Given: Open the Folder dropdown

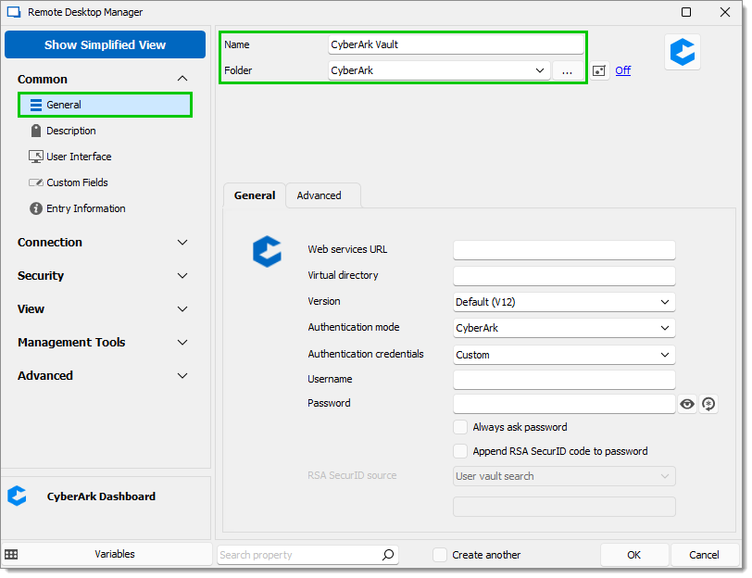Looking at the screenshot, I should click(x=540, y=70).
